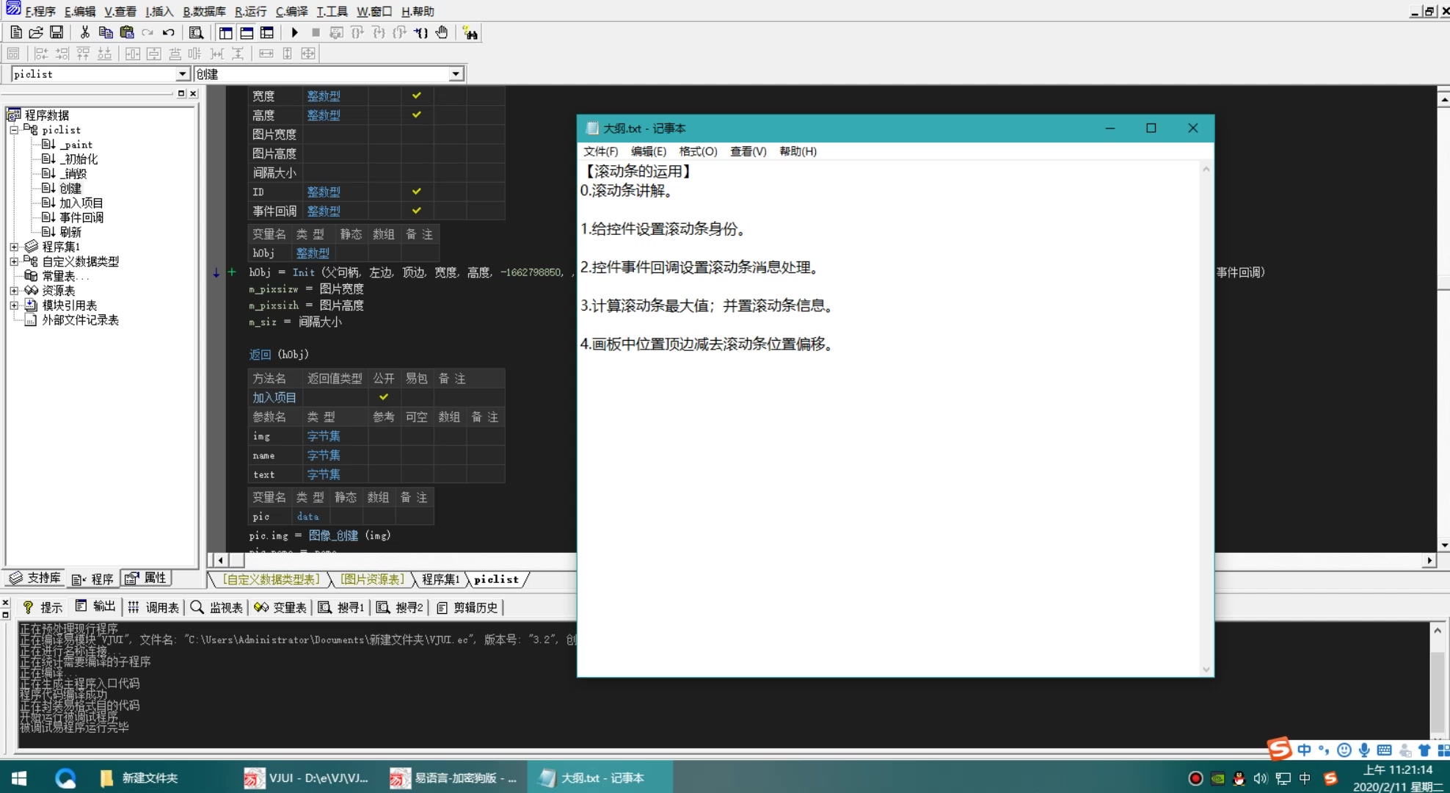
Task: Open the 属性 panel tab button
Action: pos(147,579)
